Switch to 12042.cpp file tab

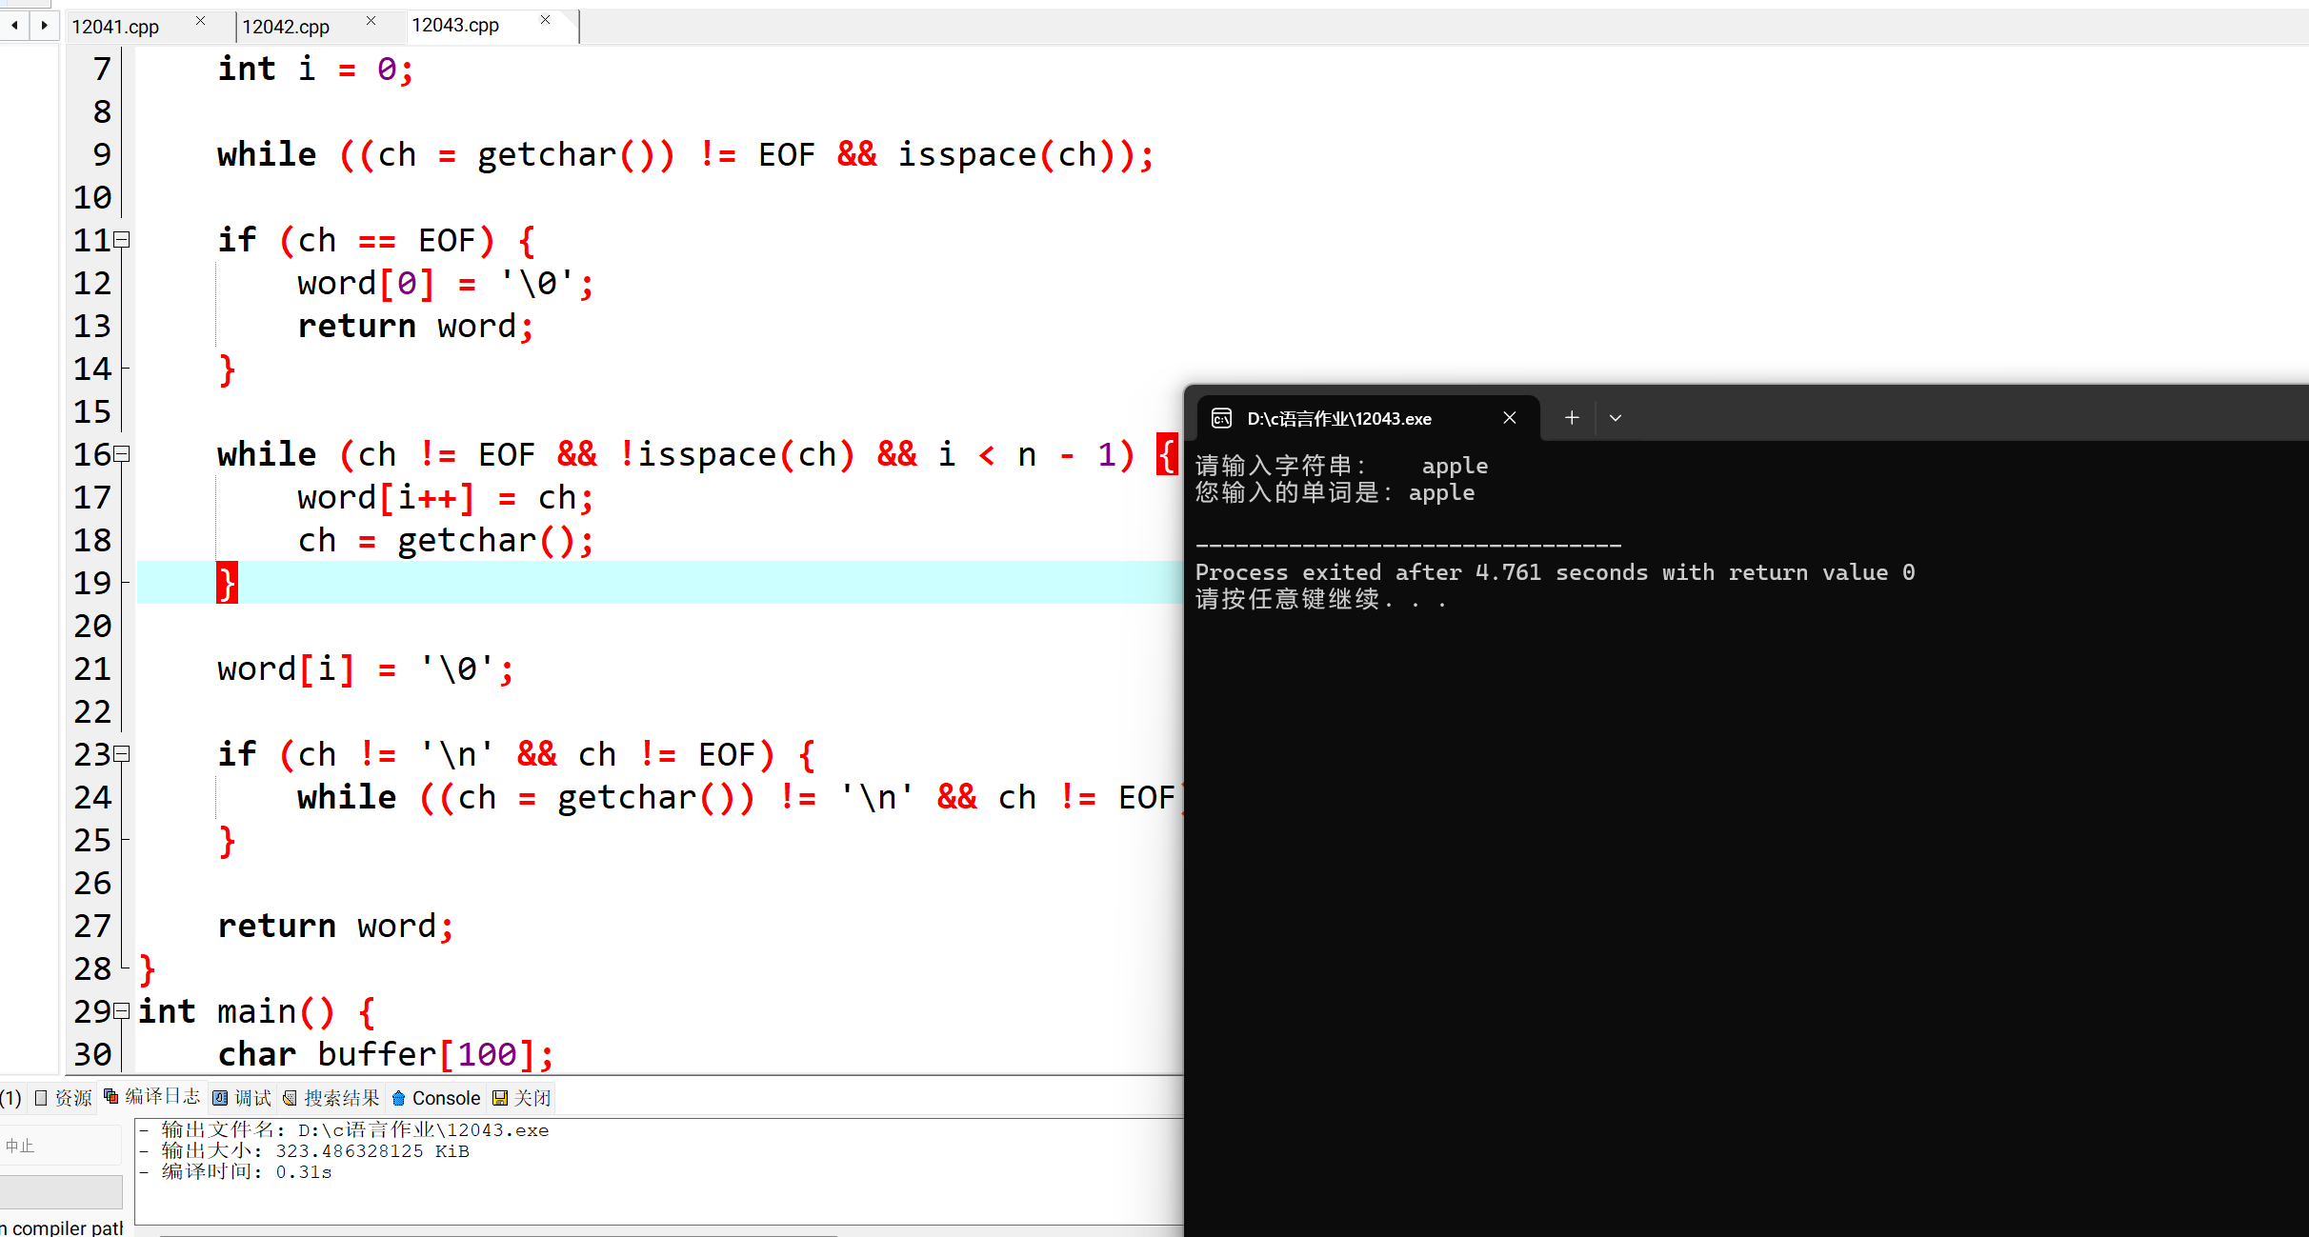286,27
